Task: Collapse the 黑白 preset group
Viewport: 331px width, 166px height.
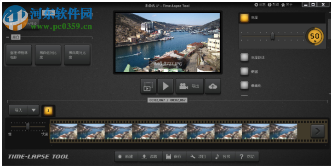Action: pos(8,37)
